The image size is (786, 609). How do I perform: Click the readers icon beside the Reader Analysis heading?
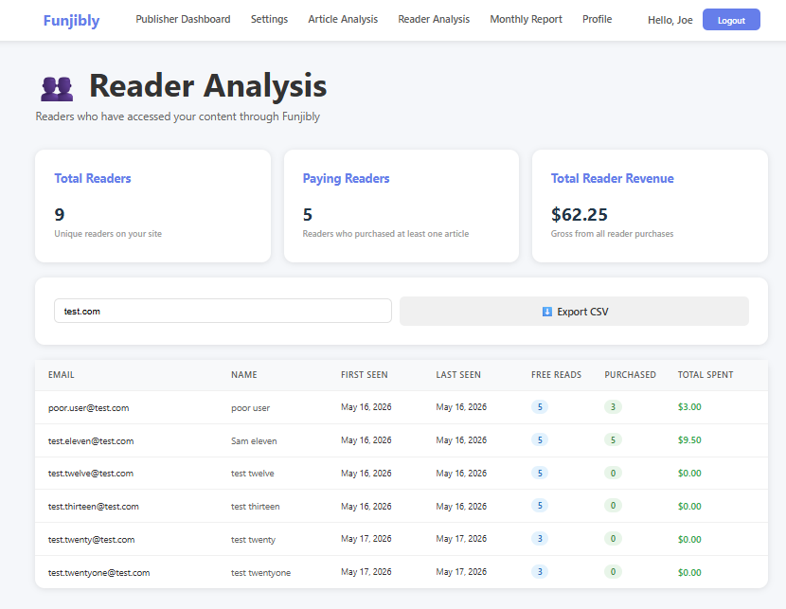pos(57,89)
